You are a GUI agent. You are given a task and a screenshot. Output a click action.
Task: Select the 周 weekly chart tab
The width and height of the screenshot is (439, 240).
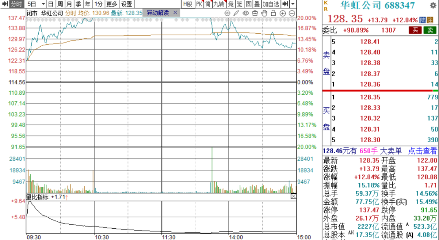tap(60, 4)
